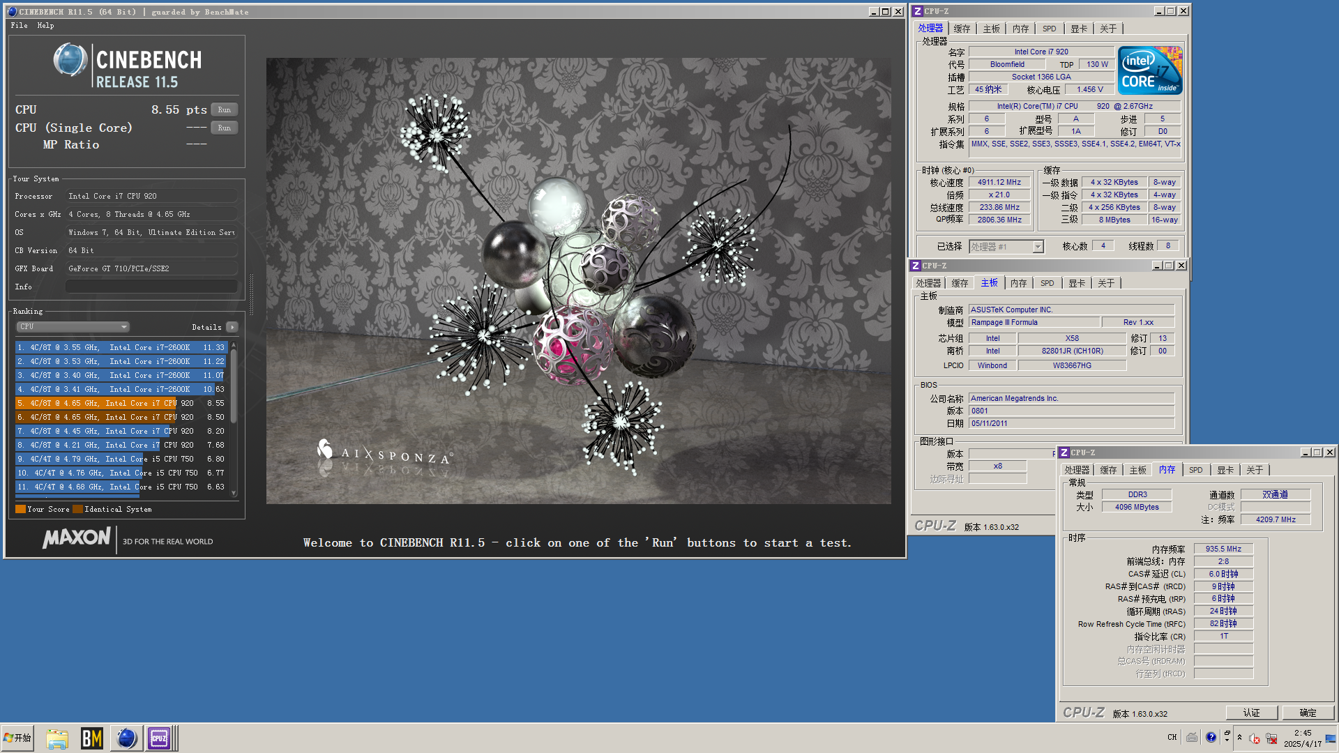The width and height of the screenshot is (1339, 753).
Task: Click DRAM frequency value 935.5 MHz
Action: 1223,549
